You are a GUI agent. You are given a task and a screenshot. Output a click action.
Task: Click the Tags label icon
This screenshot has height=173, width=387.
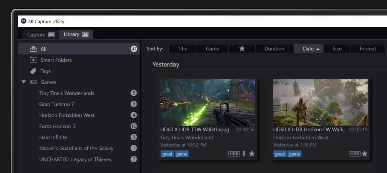[33, 71]
